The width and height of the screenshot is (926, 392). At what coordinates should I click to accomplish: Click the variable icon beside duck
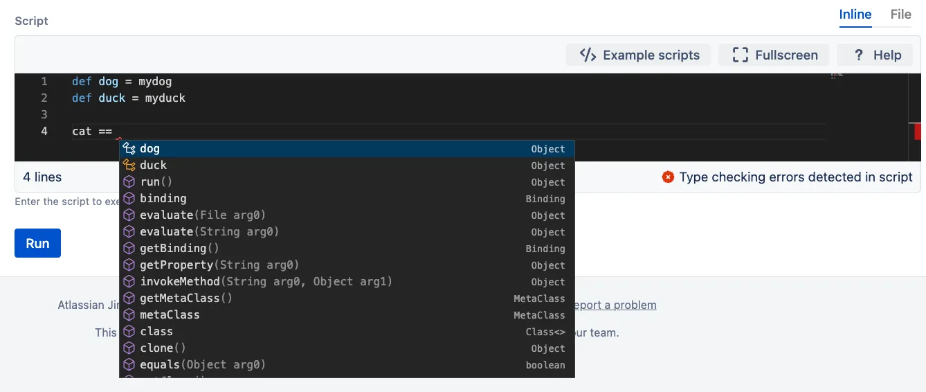coord(129,165)
